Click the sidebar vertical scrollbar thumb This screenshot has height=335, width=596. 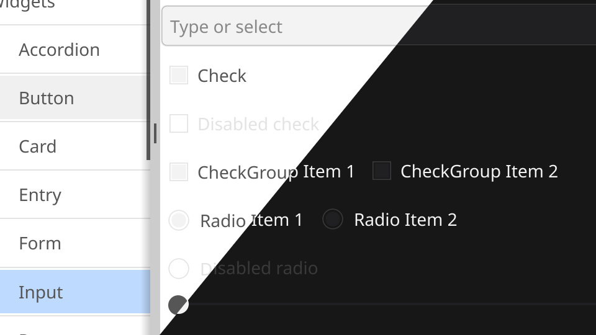148,80
